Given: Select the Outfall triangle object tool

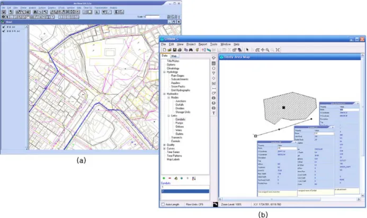Looking at the screenshot, I should tap(214, 73).
